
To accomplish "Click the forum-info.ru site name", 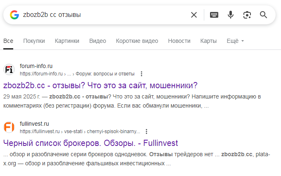I will [36, 66].
